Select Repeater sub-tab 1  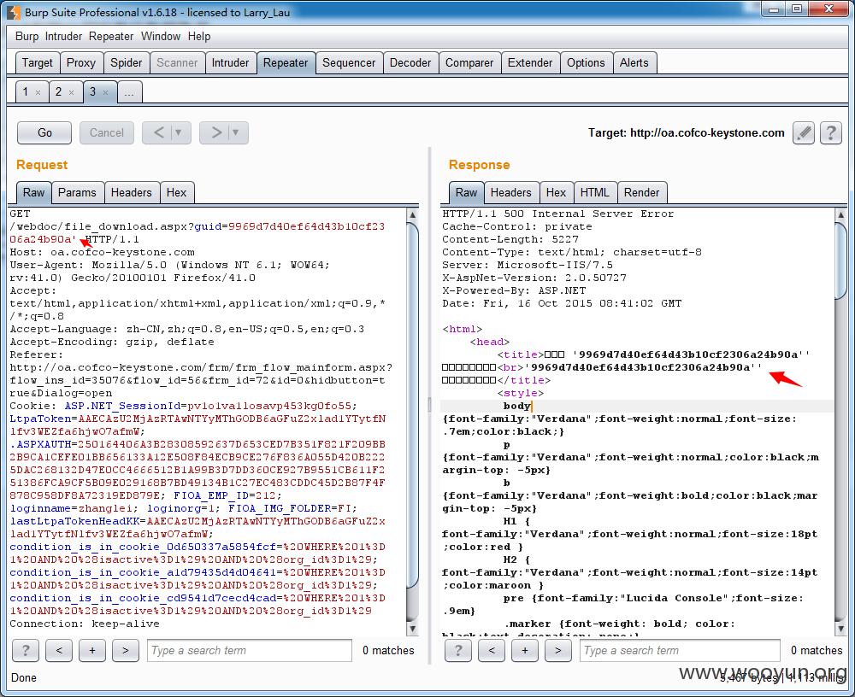pos(25,91)
